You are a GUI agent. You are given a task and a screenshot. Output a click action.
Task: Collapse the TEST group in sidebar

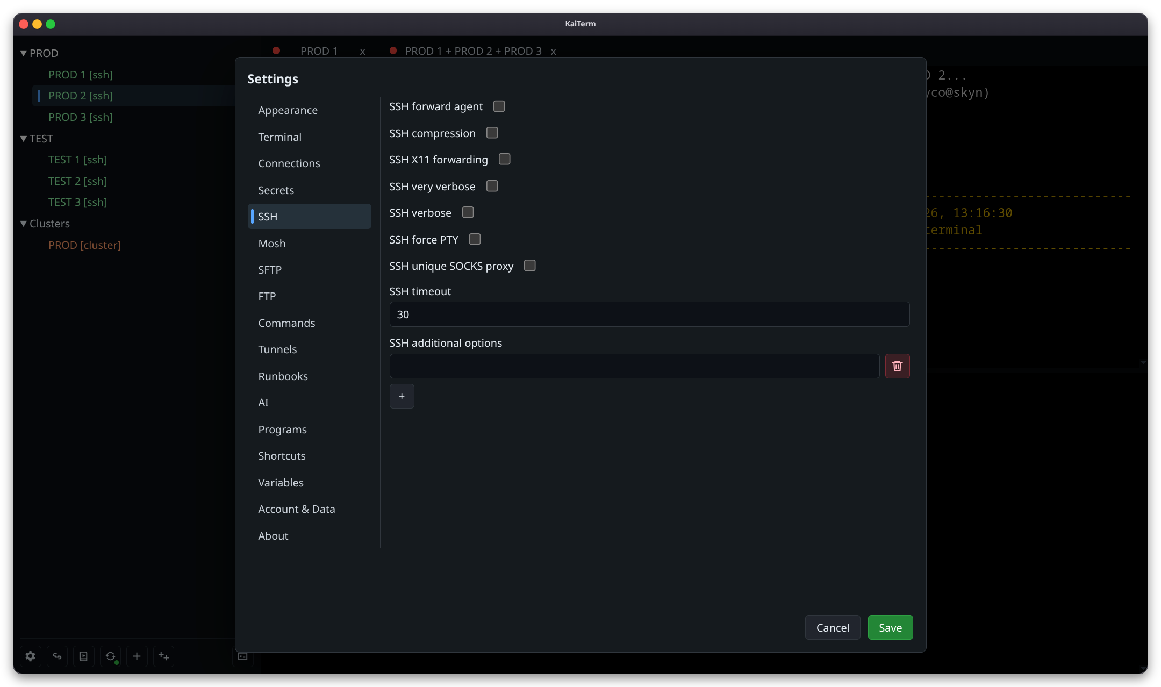pos(24,139)
